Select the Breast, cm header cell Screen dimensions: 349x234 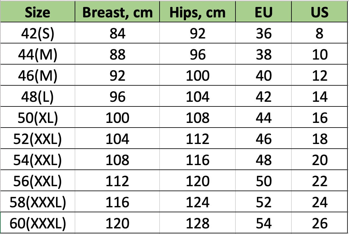coord(117,12)
